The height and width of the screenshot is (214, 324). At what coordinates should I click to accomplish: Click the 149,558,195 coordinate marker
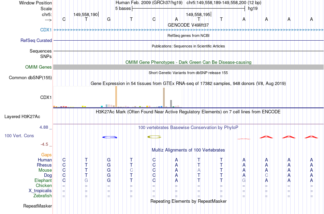[x=198, y=14]
